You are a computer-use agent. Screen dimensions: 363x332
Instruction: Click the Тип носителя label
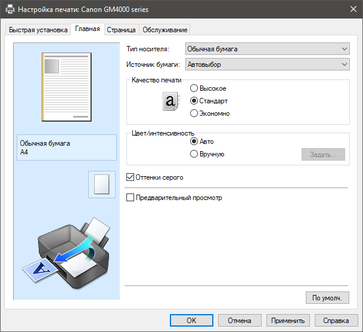tap(148, 49)
